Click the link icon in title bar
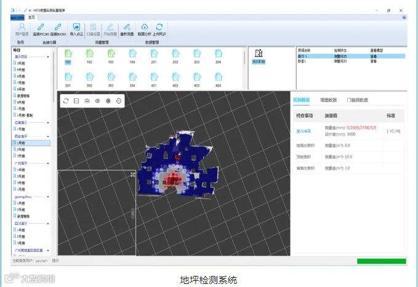 (25, 10)
